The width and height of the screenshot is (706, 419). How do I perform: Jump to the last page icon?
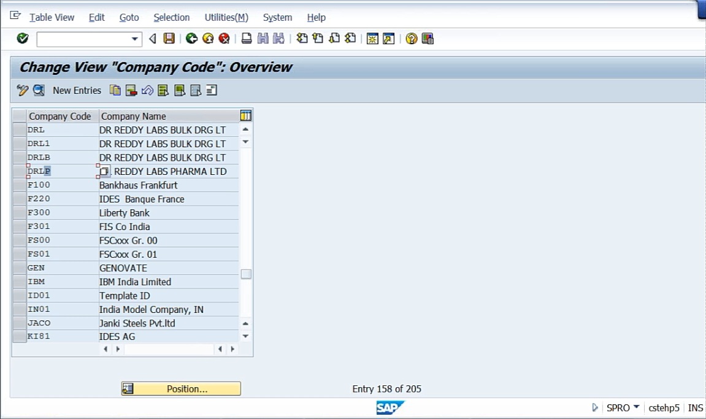pos(350,39)
